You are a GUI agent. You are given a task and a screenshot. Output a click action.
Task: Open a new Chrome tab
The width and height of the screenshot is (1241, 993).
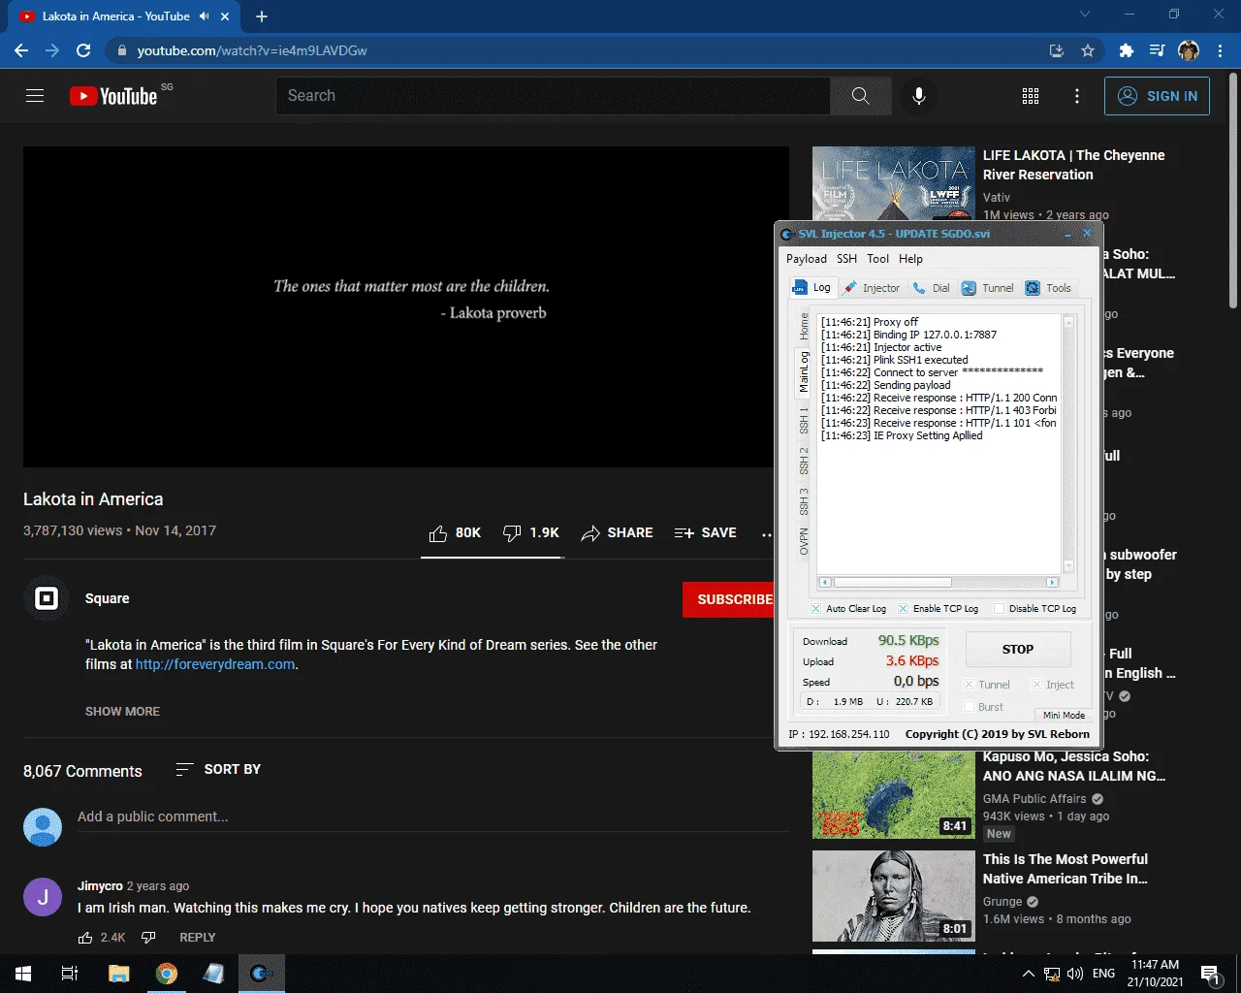262,16
